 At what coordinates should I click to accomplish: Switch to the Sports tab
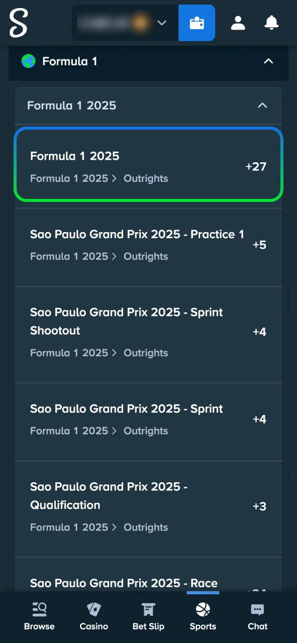[x=203, y=615]
